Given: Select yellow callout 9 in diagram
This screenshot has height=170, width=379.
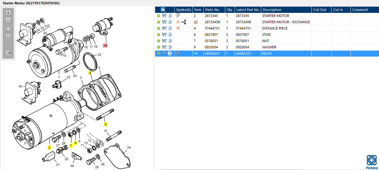Looking at the screenshot, I should (75, 143).
